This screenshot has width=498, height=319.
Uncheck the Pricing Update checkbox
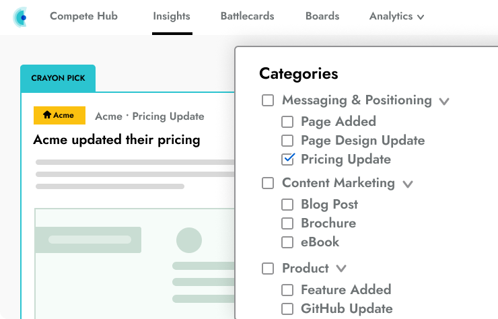pos(288,159)
